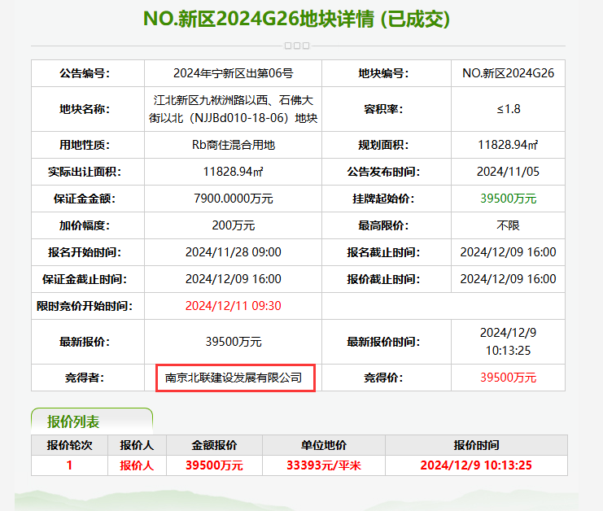Click round number 1 in quote list
Viewport: 603px width, 511px height.
69,465
